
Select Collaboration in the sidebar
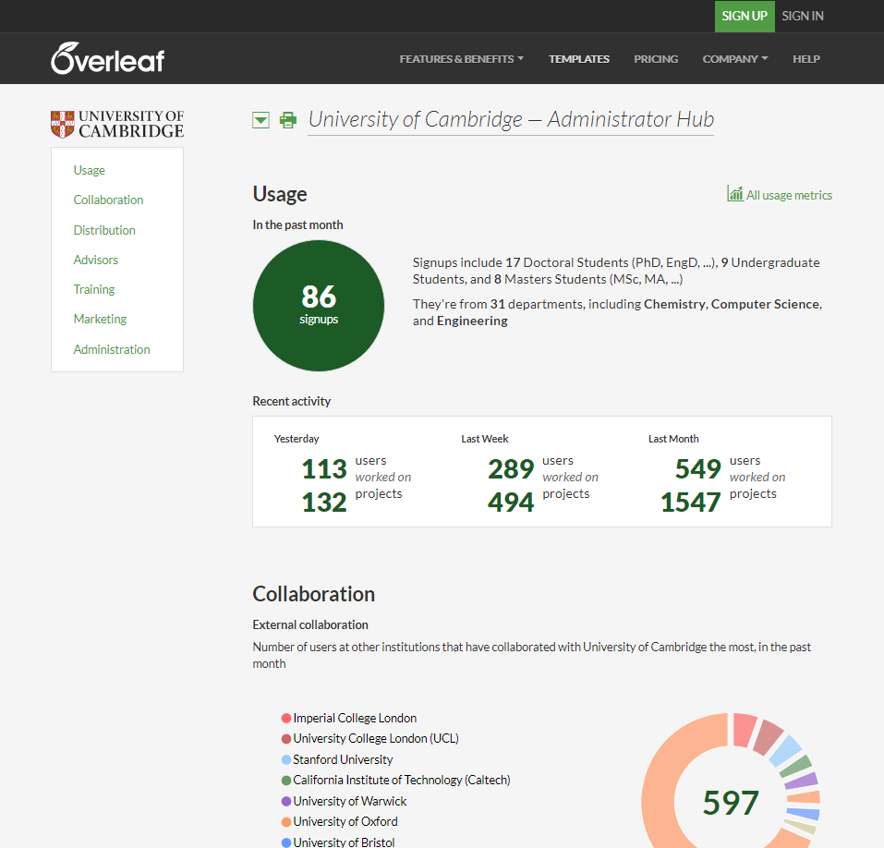click(108, 200)
